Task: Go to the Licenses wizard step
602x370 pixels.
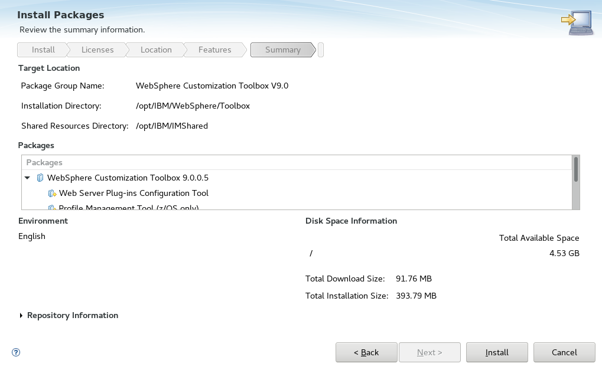Action: 97,50
